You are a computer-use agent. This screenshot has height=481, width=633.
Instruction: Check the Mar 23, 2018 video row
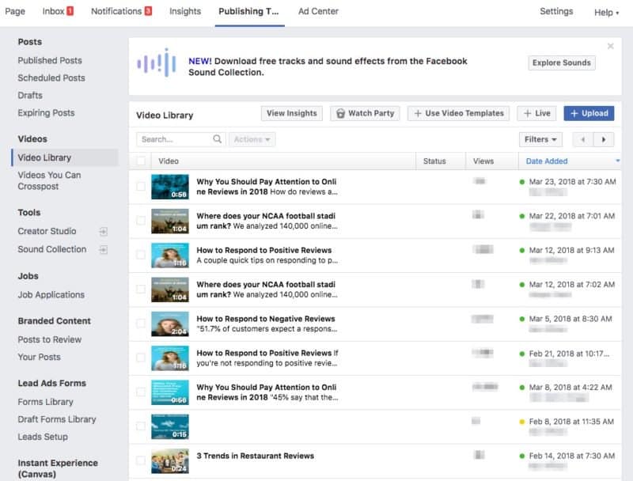point(141,187)
